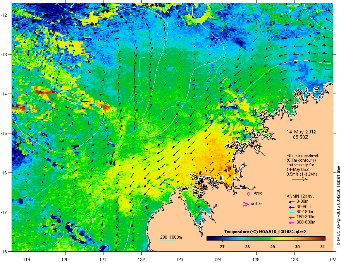Click the dark red end of the temperature bar
The image size is (341, 263).
click(x=324, y=238)
